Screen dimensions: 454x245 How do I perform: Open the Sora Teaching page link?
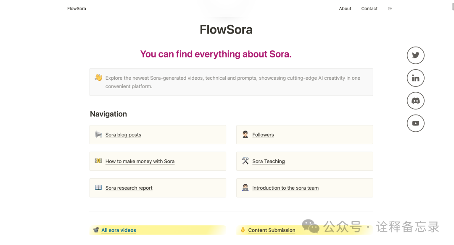tap(269, 161)
